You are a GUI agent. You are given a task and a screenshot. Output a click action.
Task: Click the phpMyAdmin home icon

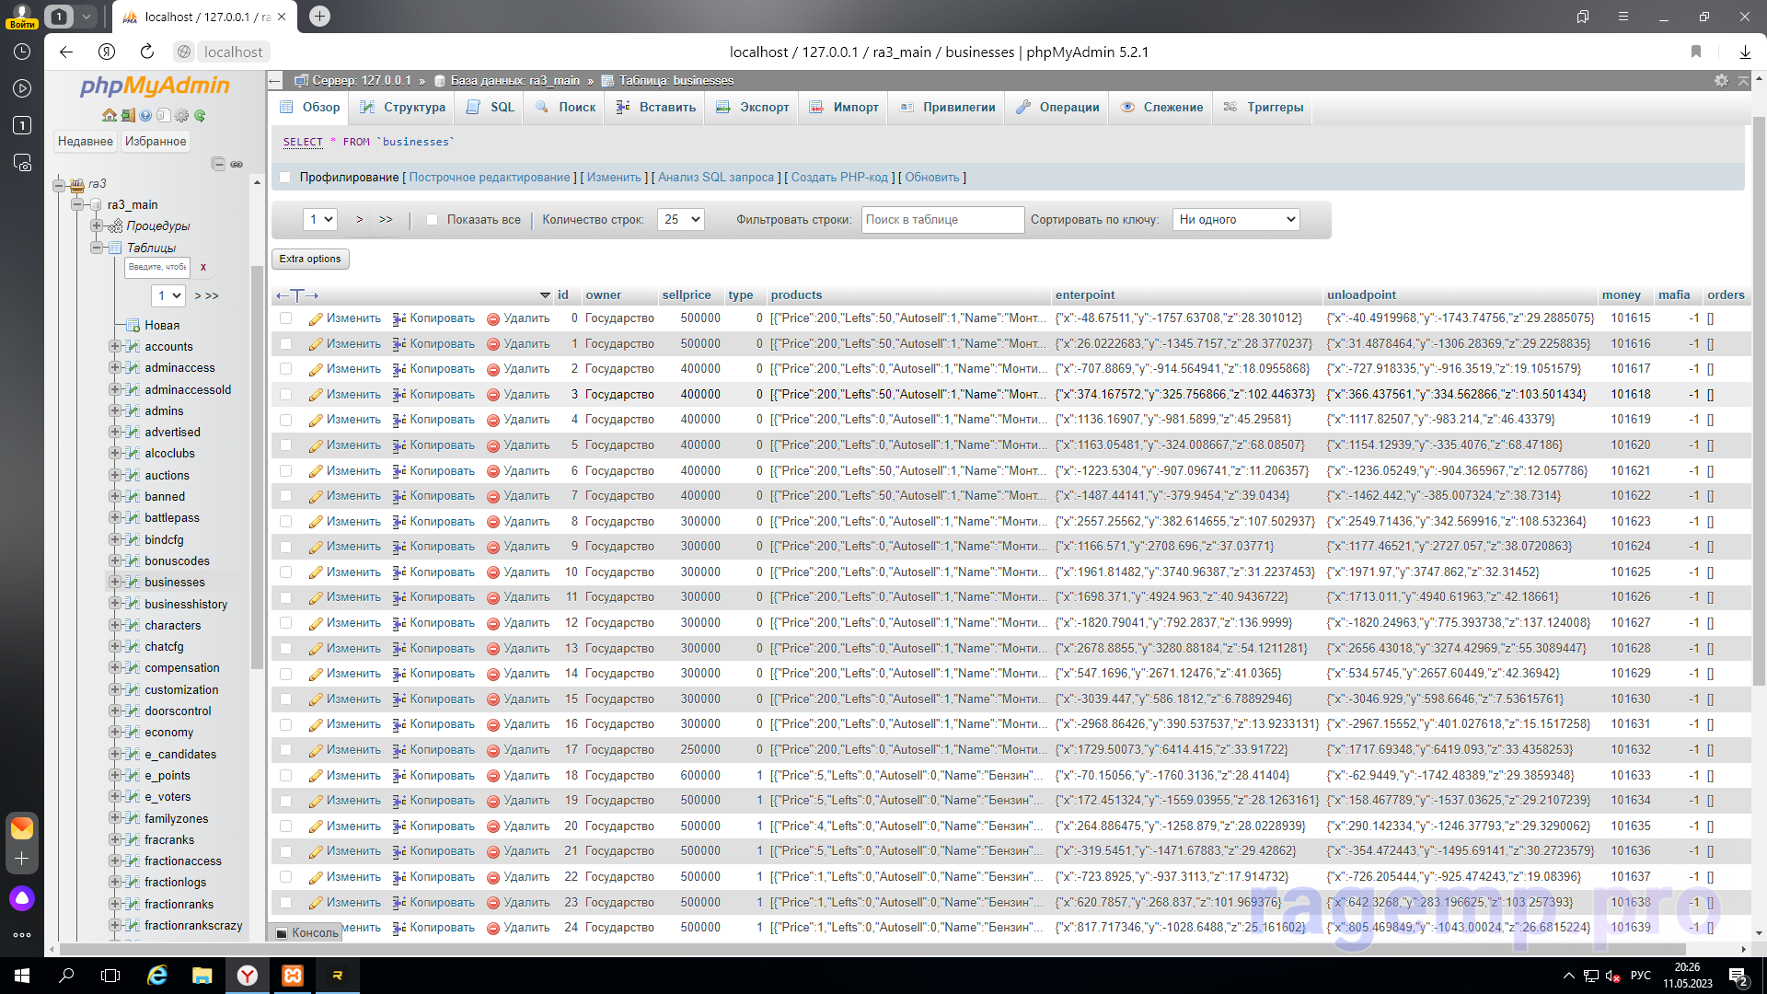110,115
